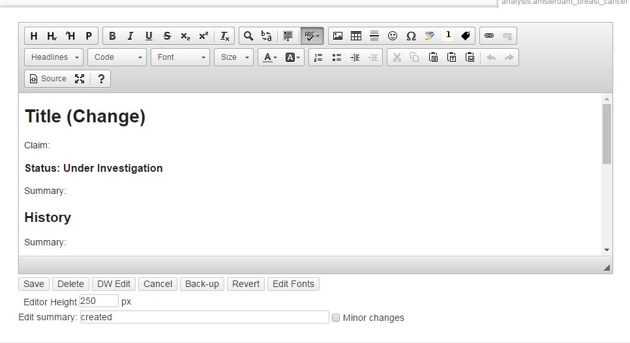Click the Edit summary input field
The height and width of the screenshot is (343, 630).
204,317
